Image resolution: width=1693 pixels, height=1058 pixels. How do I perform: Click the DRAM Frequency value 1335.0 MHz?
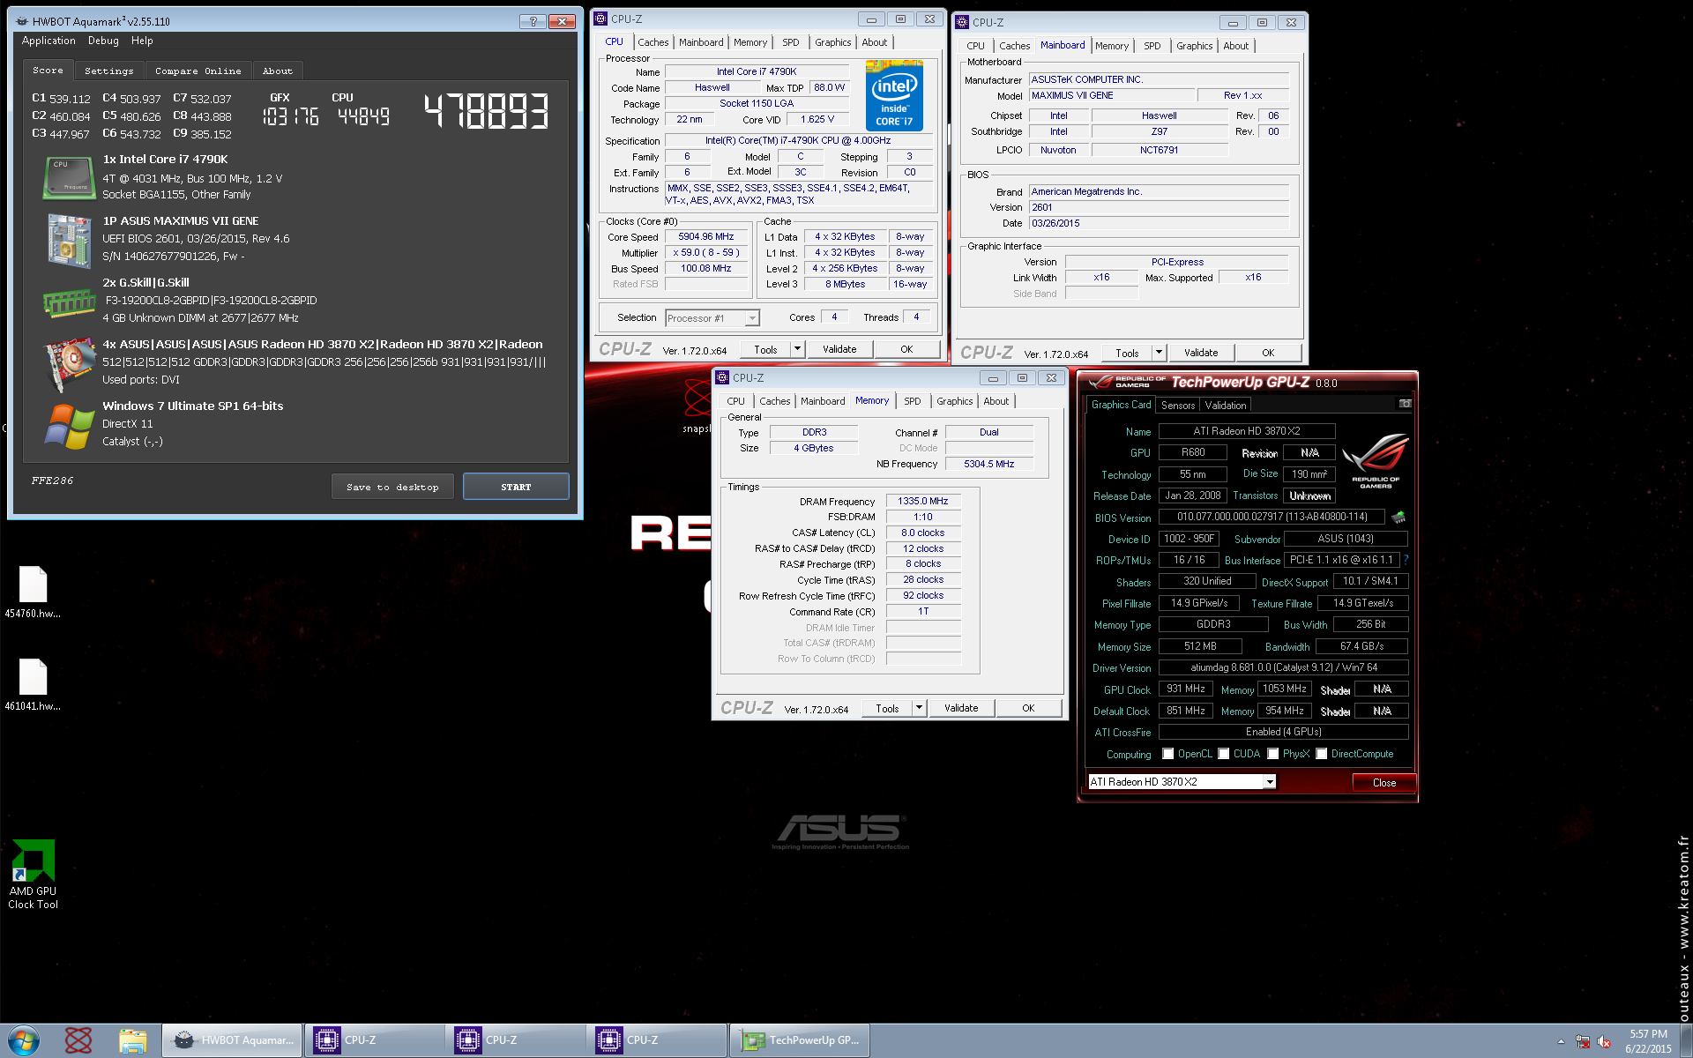click(x=923, y=501)
